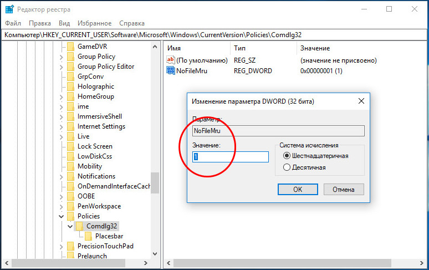Click the values pane horizontal scroll left arrow
Image resolution: width=429 pixels, height=270 pixels.
pyautogui.click(x=168, y=263)
